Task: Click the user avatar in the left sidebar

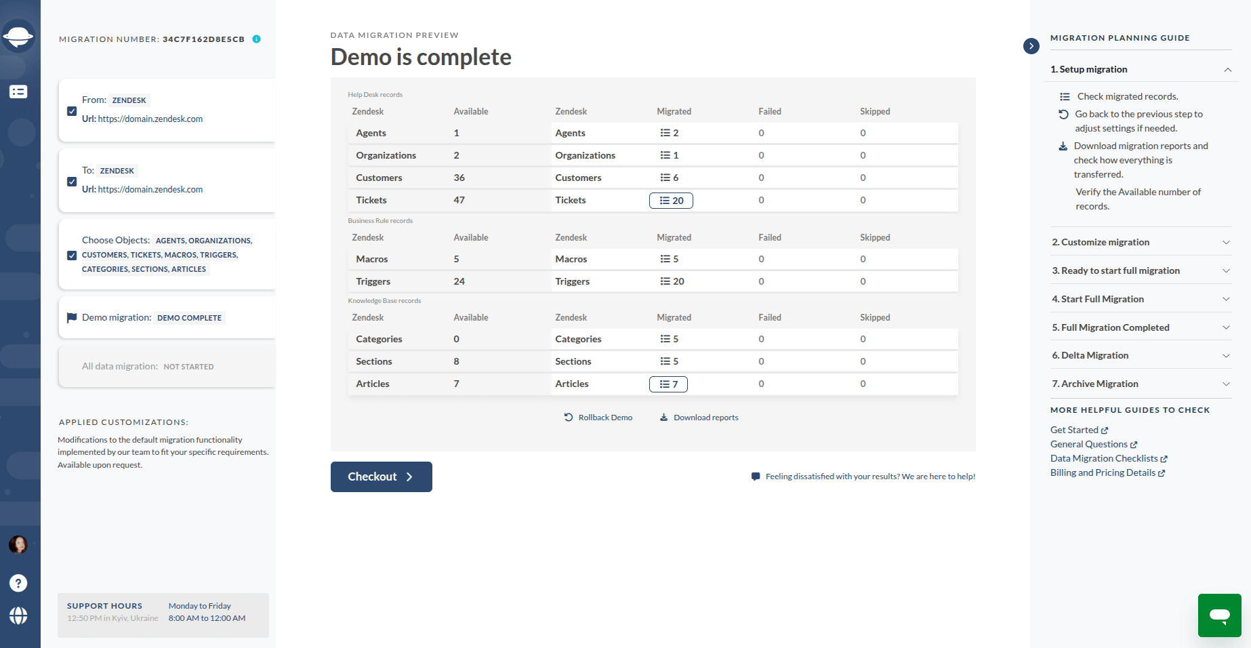Action: (x=18, y=545)
